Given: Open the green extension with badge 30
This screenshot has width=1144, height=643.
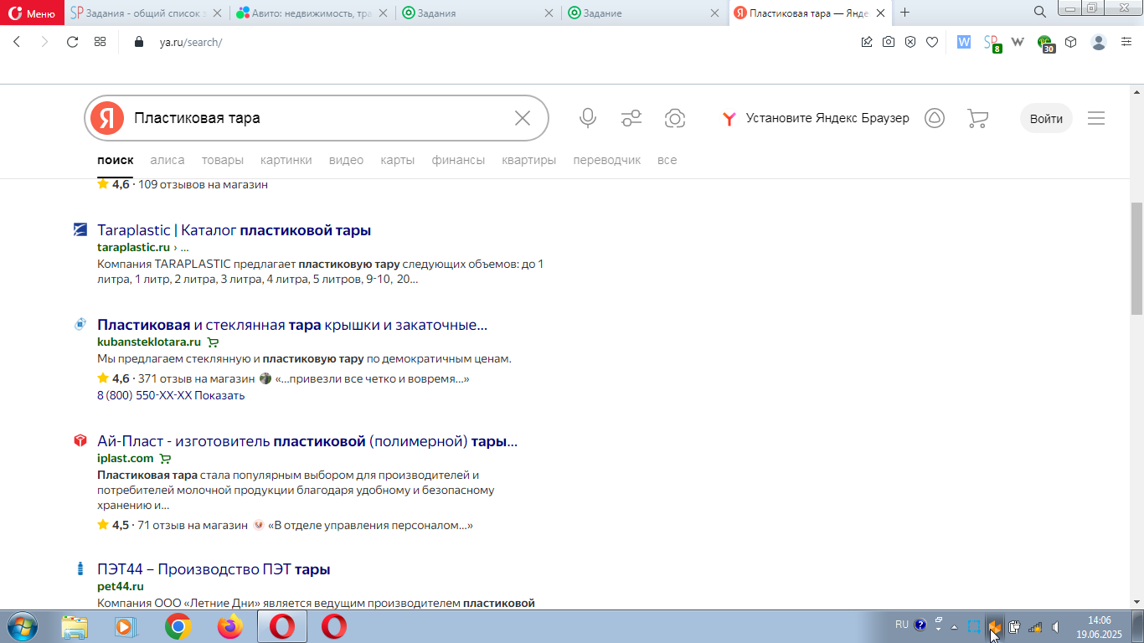Looking at the screenshot, I should tap(1046, 44).
